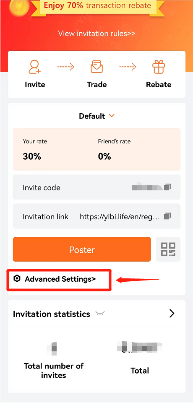Open the QR code button
The image size is (193, 405).
pos(168,249)
